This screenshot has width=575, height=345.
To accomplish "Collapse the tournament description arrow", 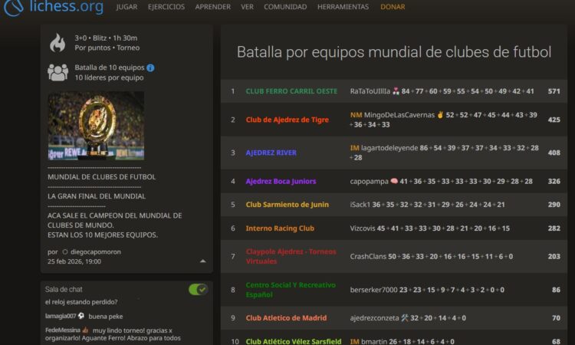I will (x=202, y=261).
